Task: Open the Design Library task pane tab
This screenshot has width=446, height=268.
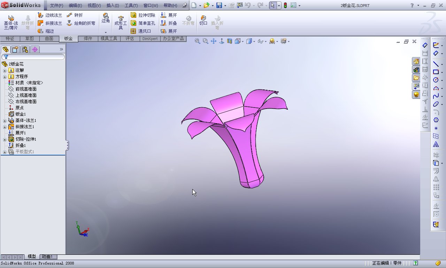Action: coord(416,70)
